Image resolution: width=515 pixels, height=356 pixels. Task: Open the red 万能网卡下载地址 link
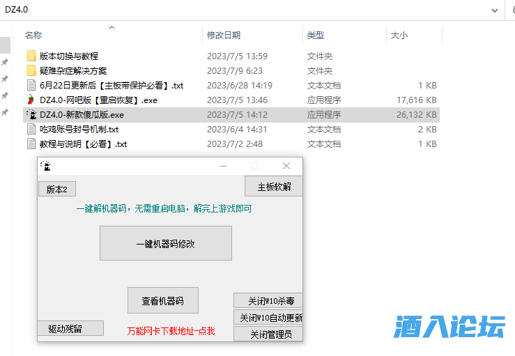coord(171,332)
